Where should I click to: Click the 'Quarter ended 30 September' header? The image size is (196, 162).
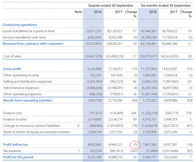111,6
